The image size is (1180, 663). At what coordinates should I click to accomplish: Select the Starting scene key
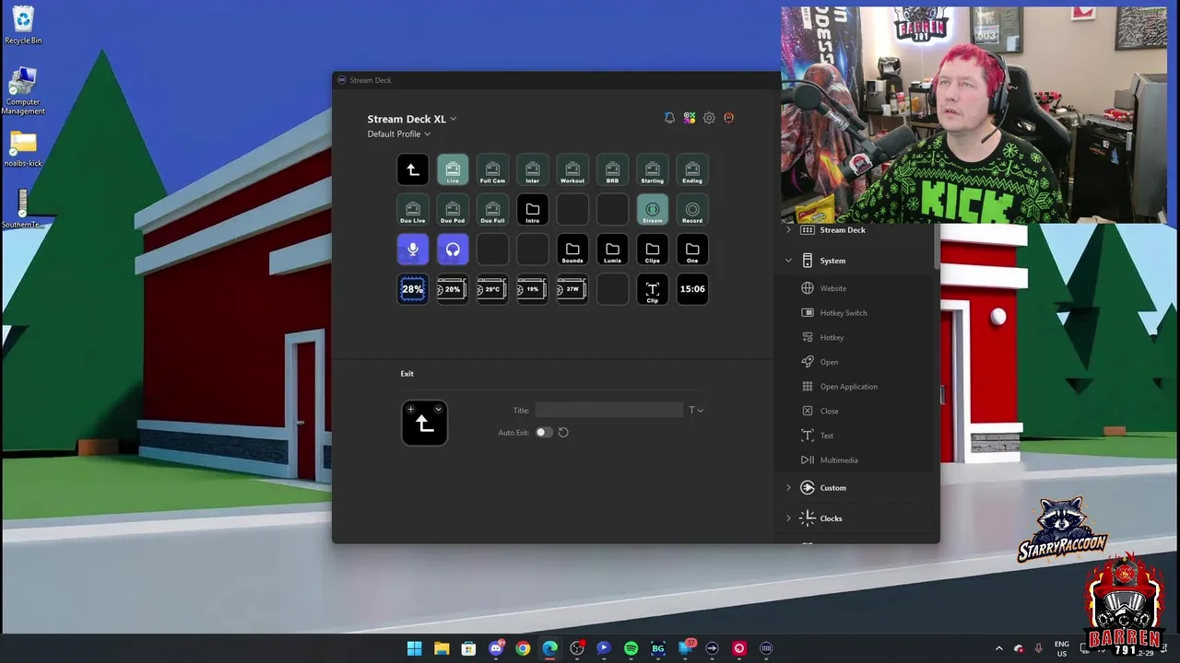pyautogui.click(x=653, y=169)
